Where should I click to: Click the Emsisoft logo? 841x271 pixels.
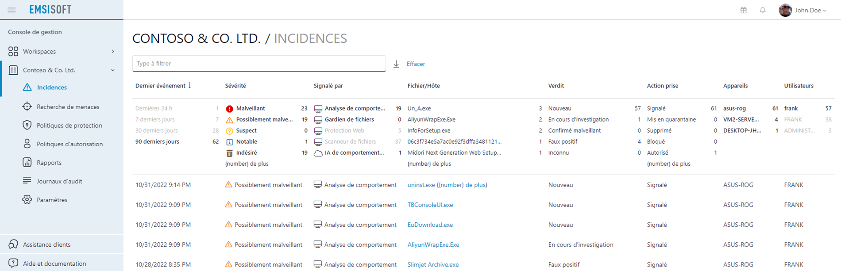coord(50,9)
